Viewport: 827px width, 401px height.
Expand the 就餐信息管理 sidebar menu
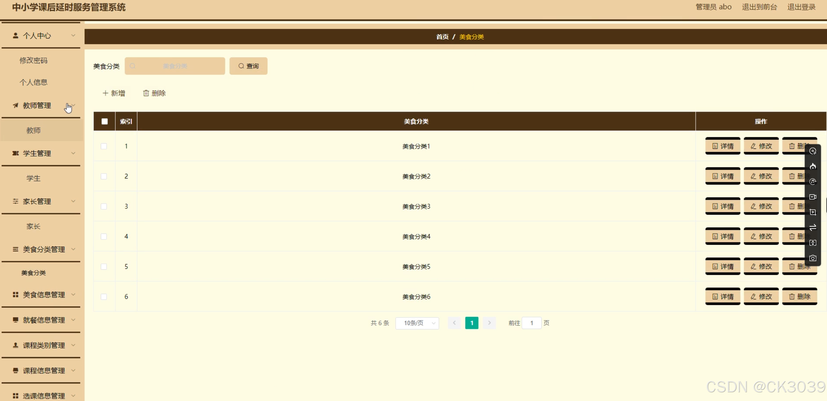coord(44,320)
